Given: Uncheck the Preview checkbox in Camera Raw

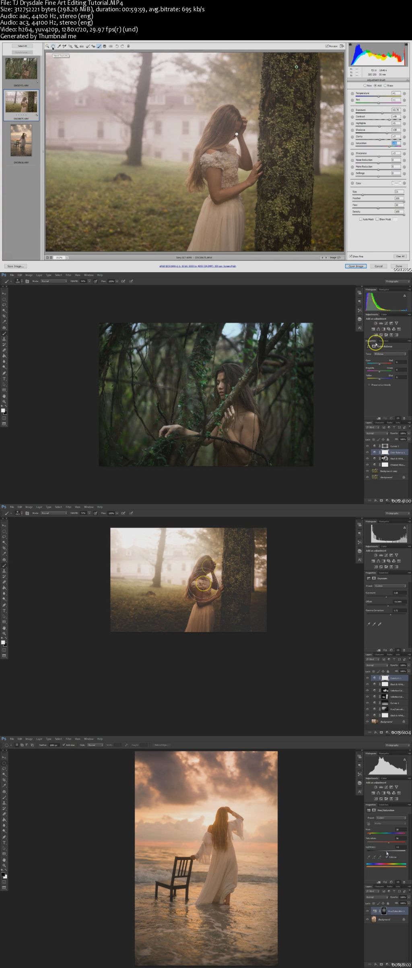Looking at the screenshot, I should pos(327,46).
